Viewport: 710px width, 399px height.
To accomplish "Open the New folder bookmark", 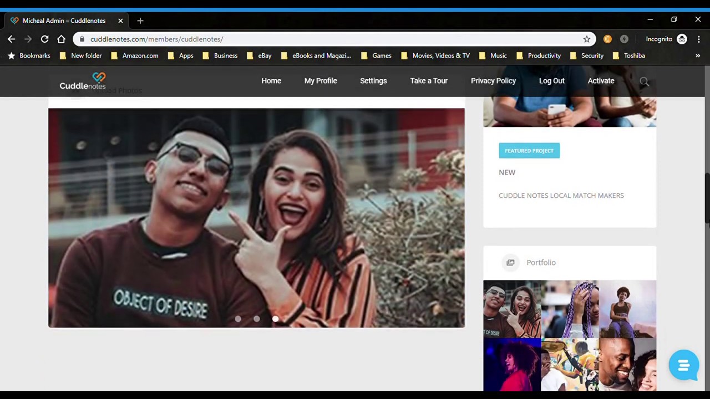I will [80, 55].
